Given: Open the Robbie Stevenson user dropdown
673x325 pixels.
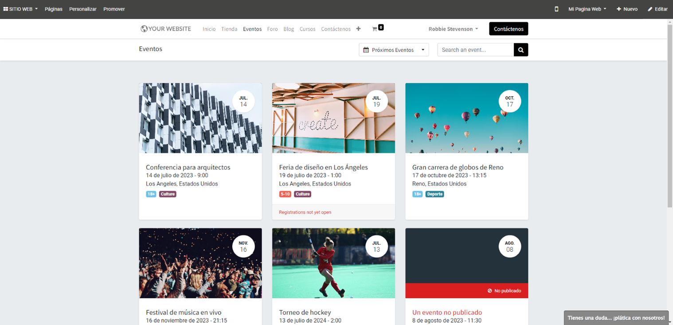Looking at the screenshot, I should point(453,29).
